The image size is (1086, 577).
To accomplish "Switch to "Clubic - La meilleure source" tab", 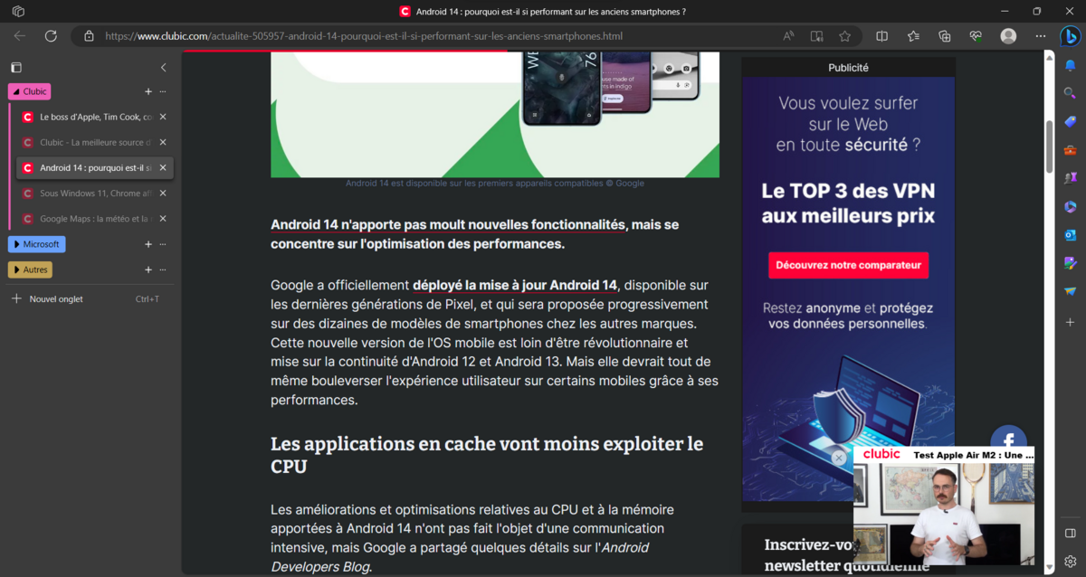I will pyautogui.click(x=95, y=142).
